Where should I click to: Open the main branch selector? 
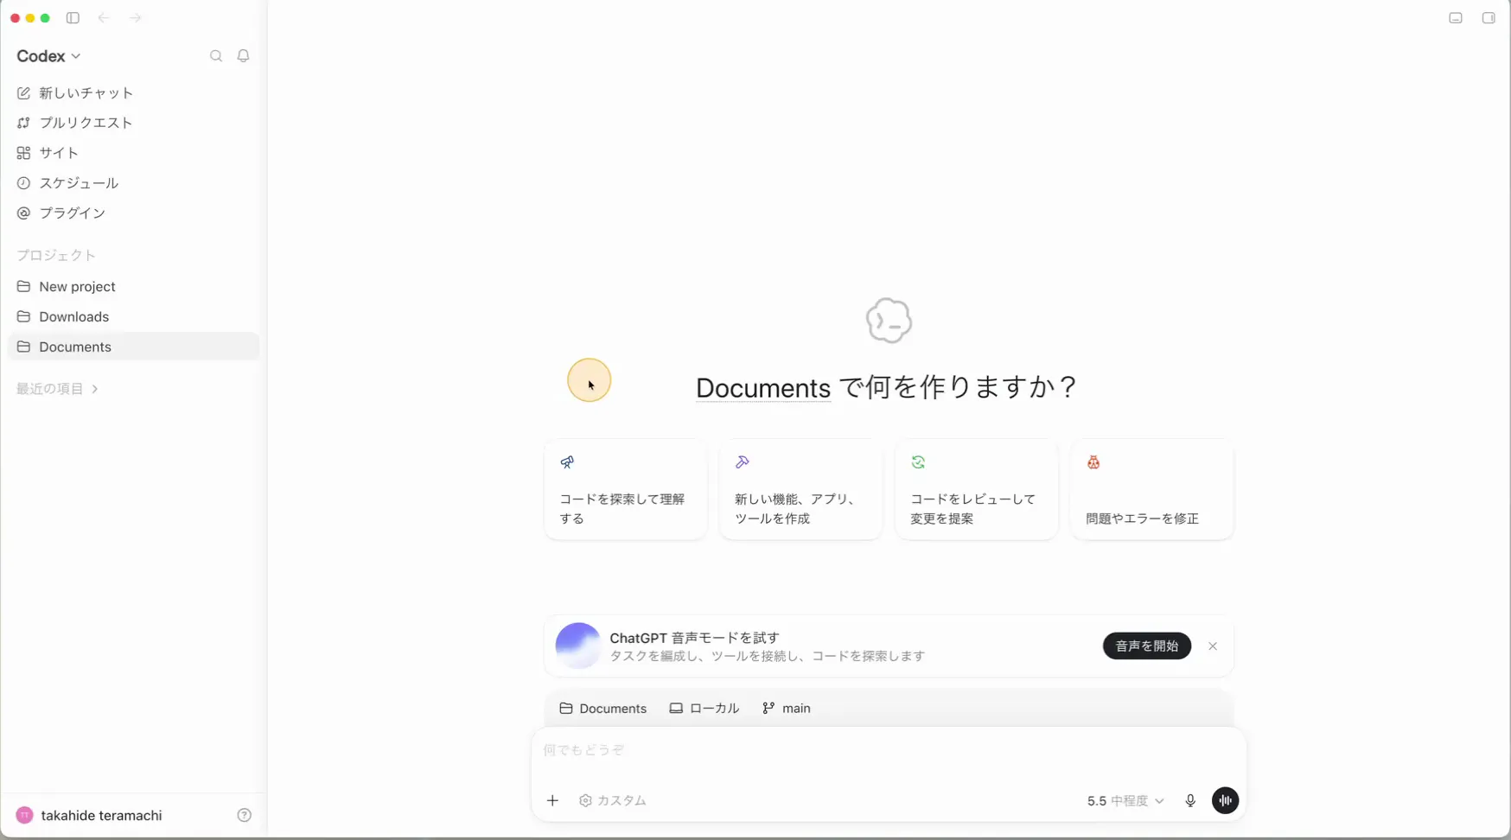[787, 709]
